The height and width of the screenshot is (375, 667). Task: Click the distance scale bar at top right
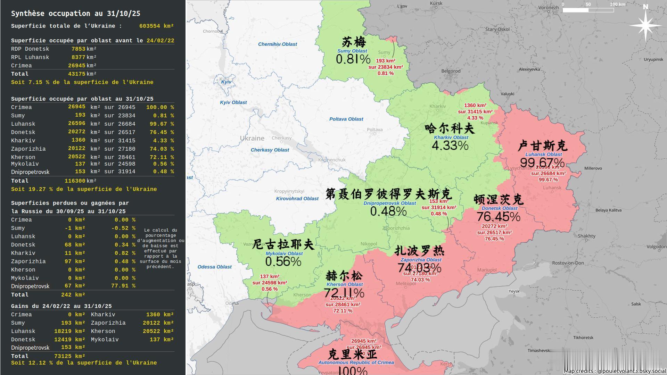(588, 10)
